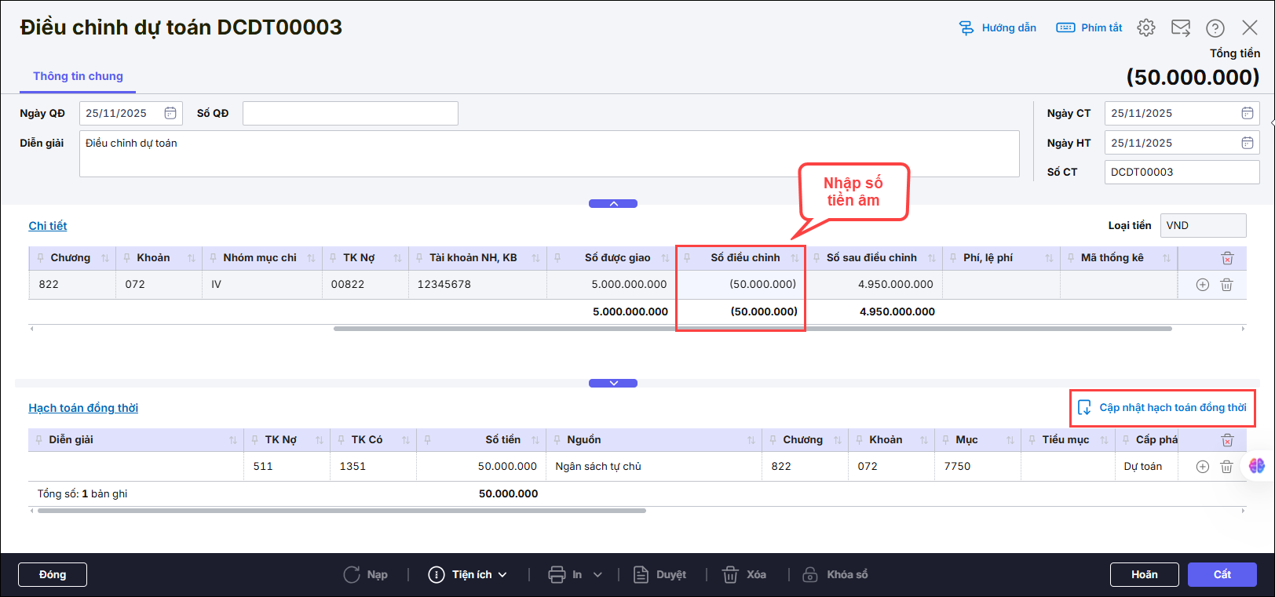The height and width of the screenshot is (597, 1275).
Task: Click the AI assistant floating icon
Action: click(x=1257, y=466)
